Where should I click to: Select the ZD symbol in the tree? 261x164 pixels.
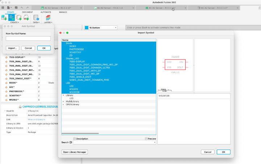click(71, 55)
